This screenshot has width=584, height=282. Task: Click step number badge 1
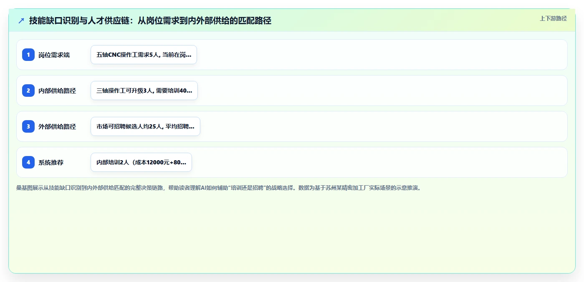(28, 55)
